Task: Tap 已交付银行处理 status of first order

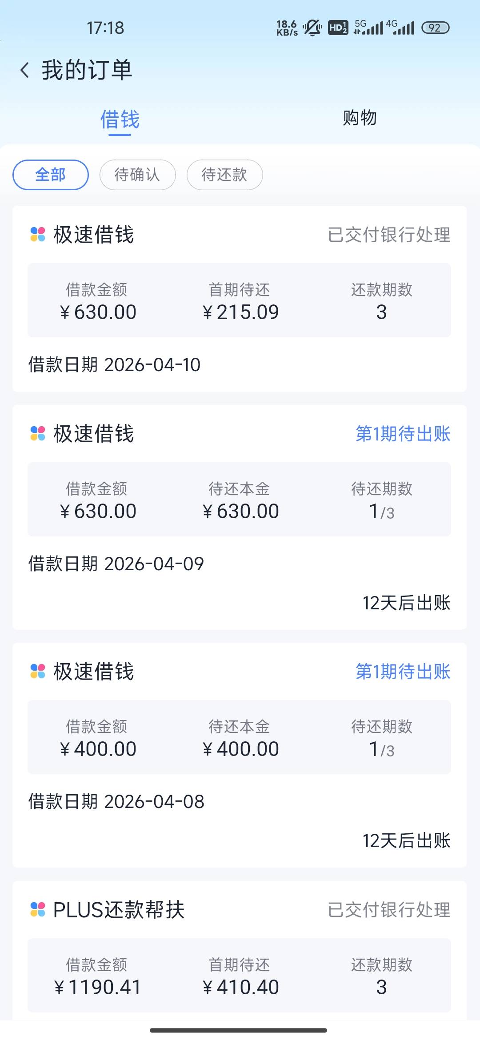Action: click(389, 235)
